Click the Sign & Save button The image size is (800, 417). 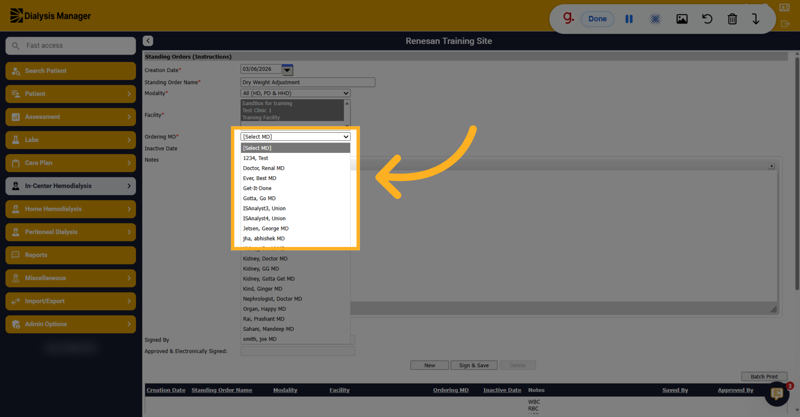tap(474, 365)
